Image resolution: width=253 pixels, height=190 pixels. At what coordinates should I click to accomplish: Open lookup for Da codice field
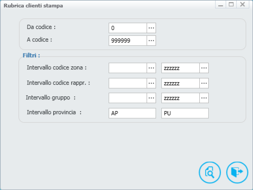(151, 28)
